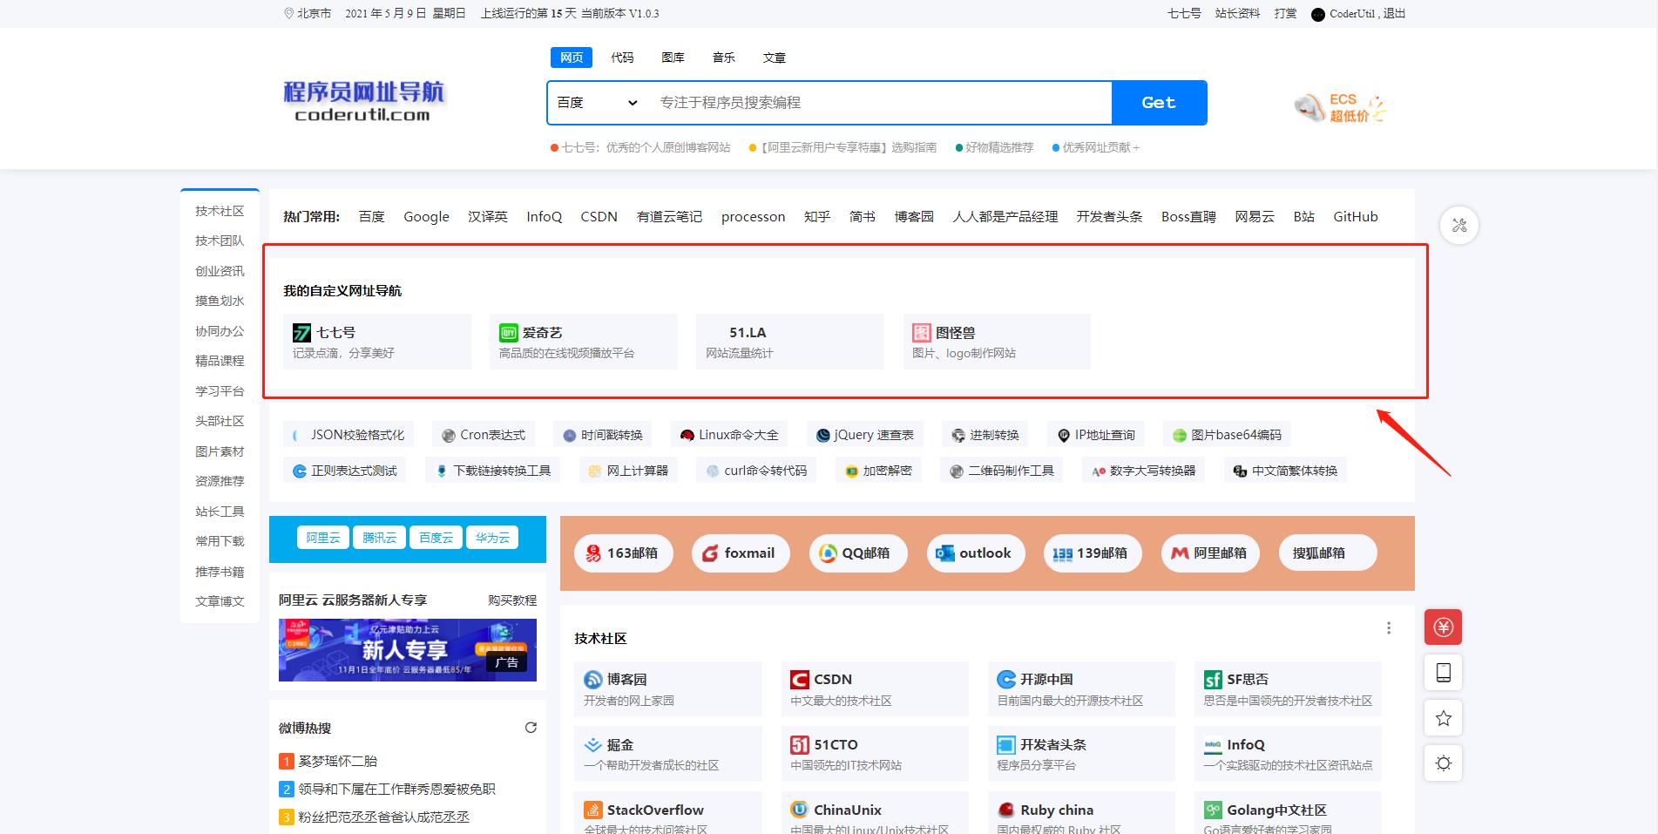1658x834 pixels.
Task: Open the InfoQ community card
Action: tap(1288, 755)
